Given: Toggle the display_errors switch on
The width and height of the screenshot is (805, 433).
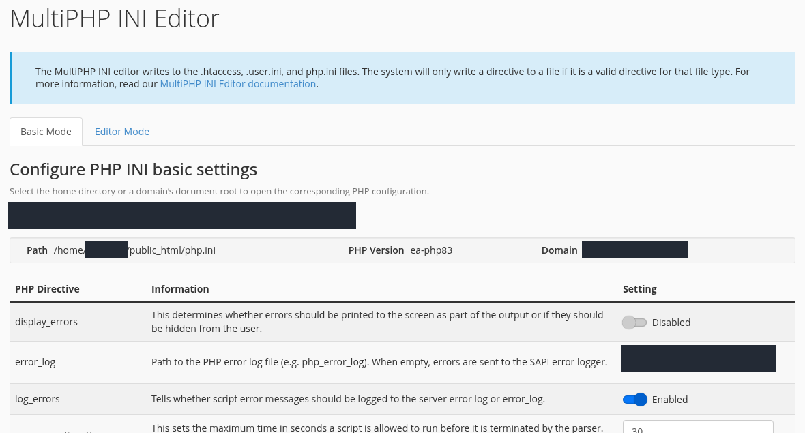Looking at the screenshot, I should click(x=634, y=322).
